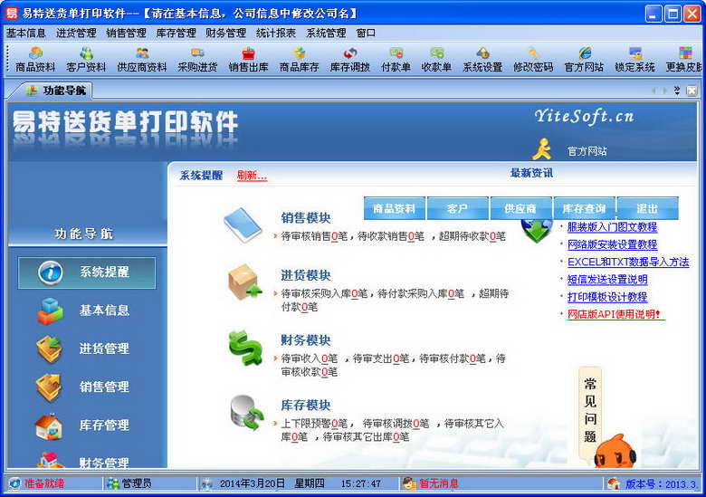Click 准备就绪 status text
Screen dimensions: 706x497
click(44, 483)
